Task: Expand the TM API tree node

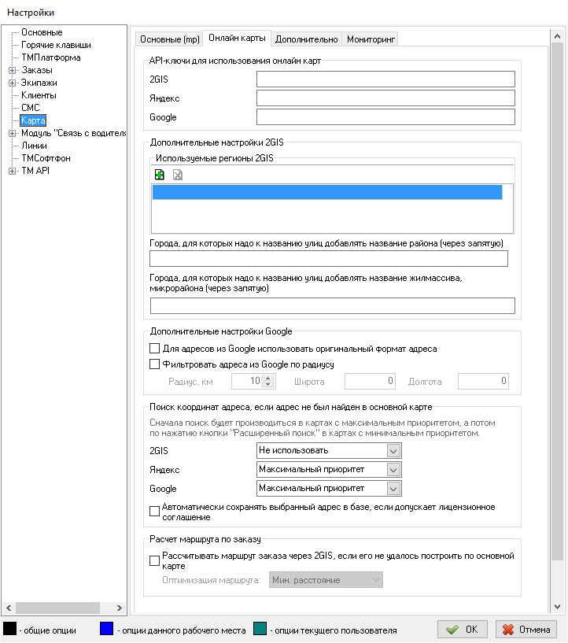Action: click(12, 171)
